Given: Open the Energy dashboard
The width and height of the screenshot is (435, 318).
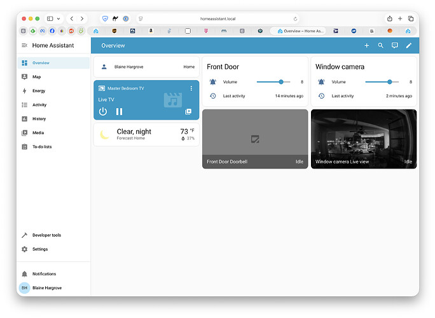Looking at the screenshot, I should [x=54, y=91].
